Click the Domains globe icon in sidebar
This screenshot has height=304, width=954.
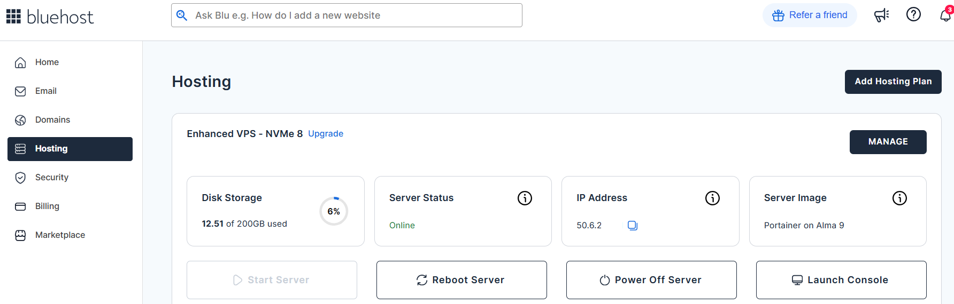click(x=20, y=120)
